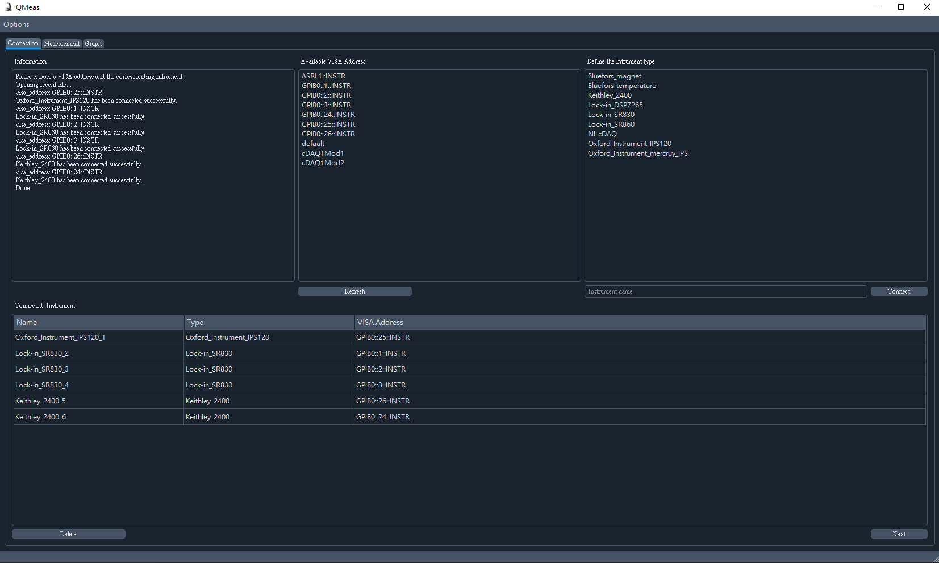Click the Type column header
The height and width of the screenshot is (563, 939).
coord(269,322)
